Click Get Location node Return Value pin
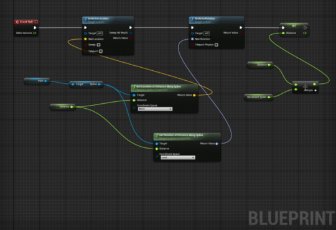This screenshot has height=230, width=336. click(194, 95)
